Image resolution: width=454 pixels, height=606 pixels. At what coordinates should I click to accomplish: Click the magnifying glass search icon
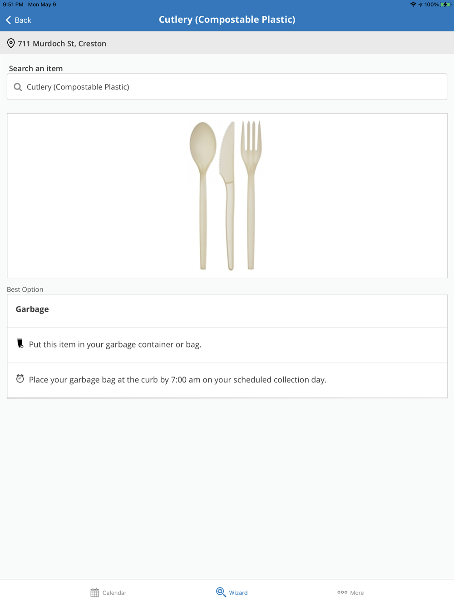pyautogui.click(x=18, y=87)
